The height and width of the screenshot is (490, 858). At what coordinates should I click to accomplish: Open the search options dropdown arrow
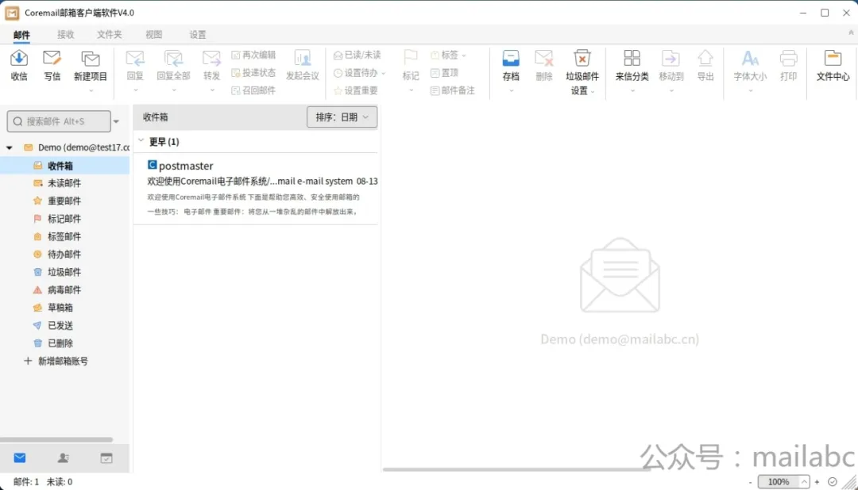click(116, 121)
